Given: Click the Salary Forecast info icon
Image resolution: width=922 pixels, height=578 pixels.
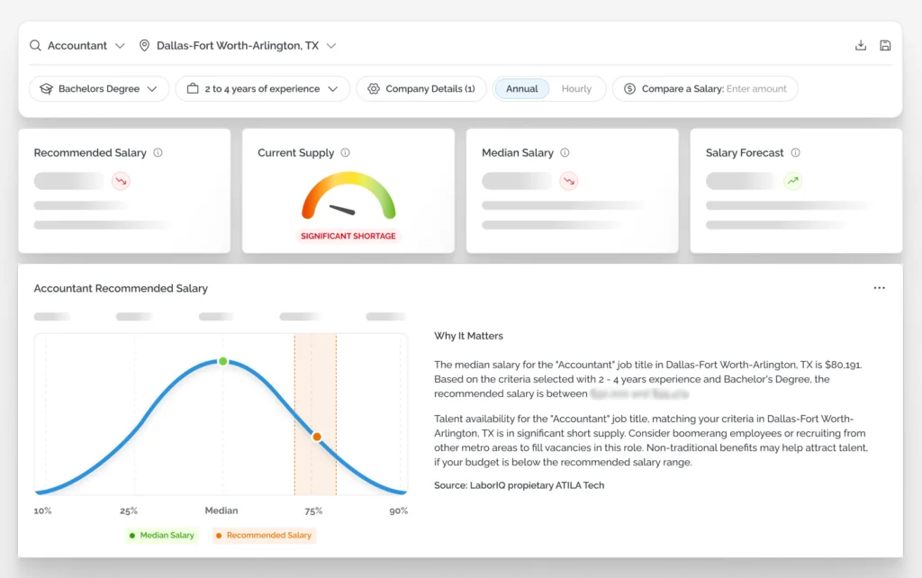Looking at the screenshot, I should (795, 152).
